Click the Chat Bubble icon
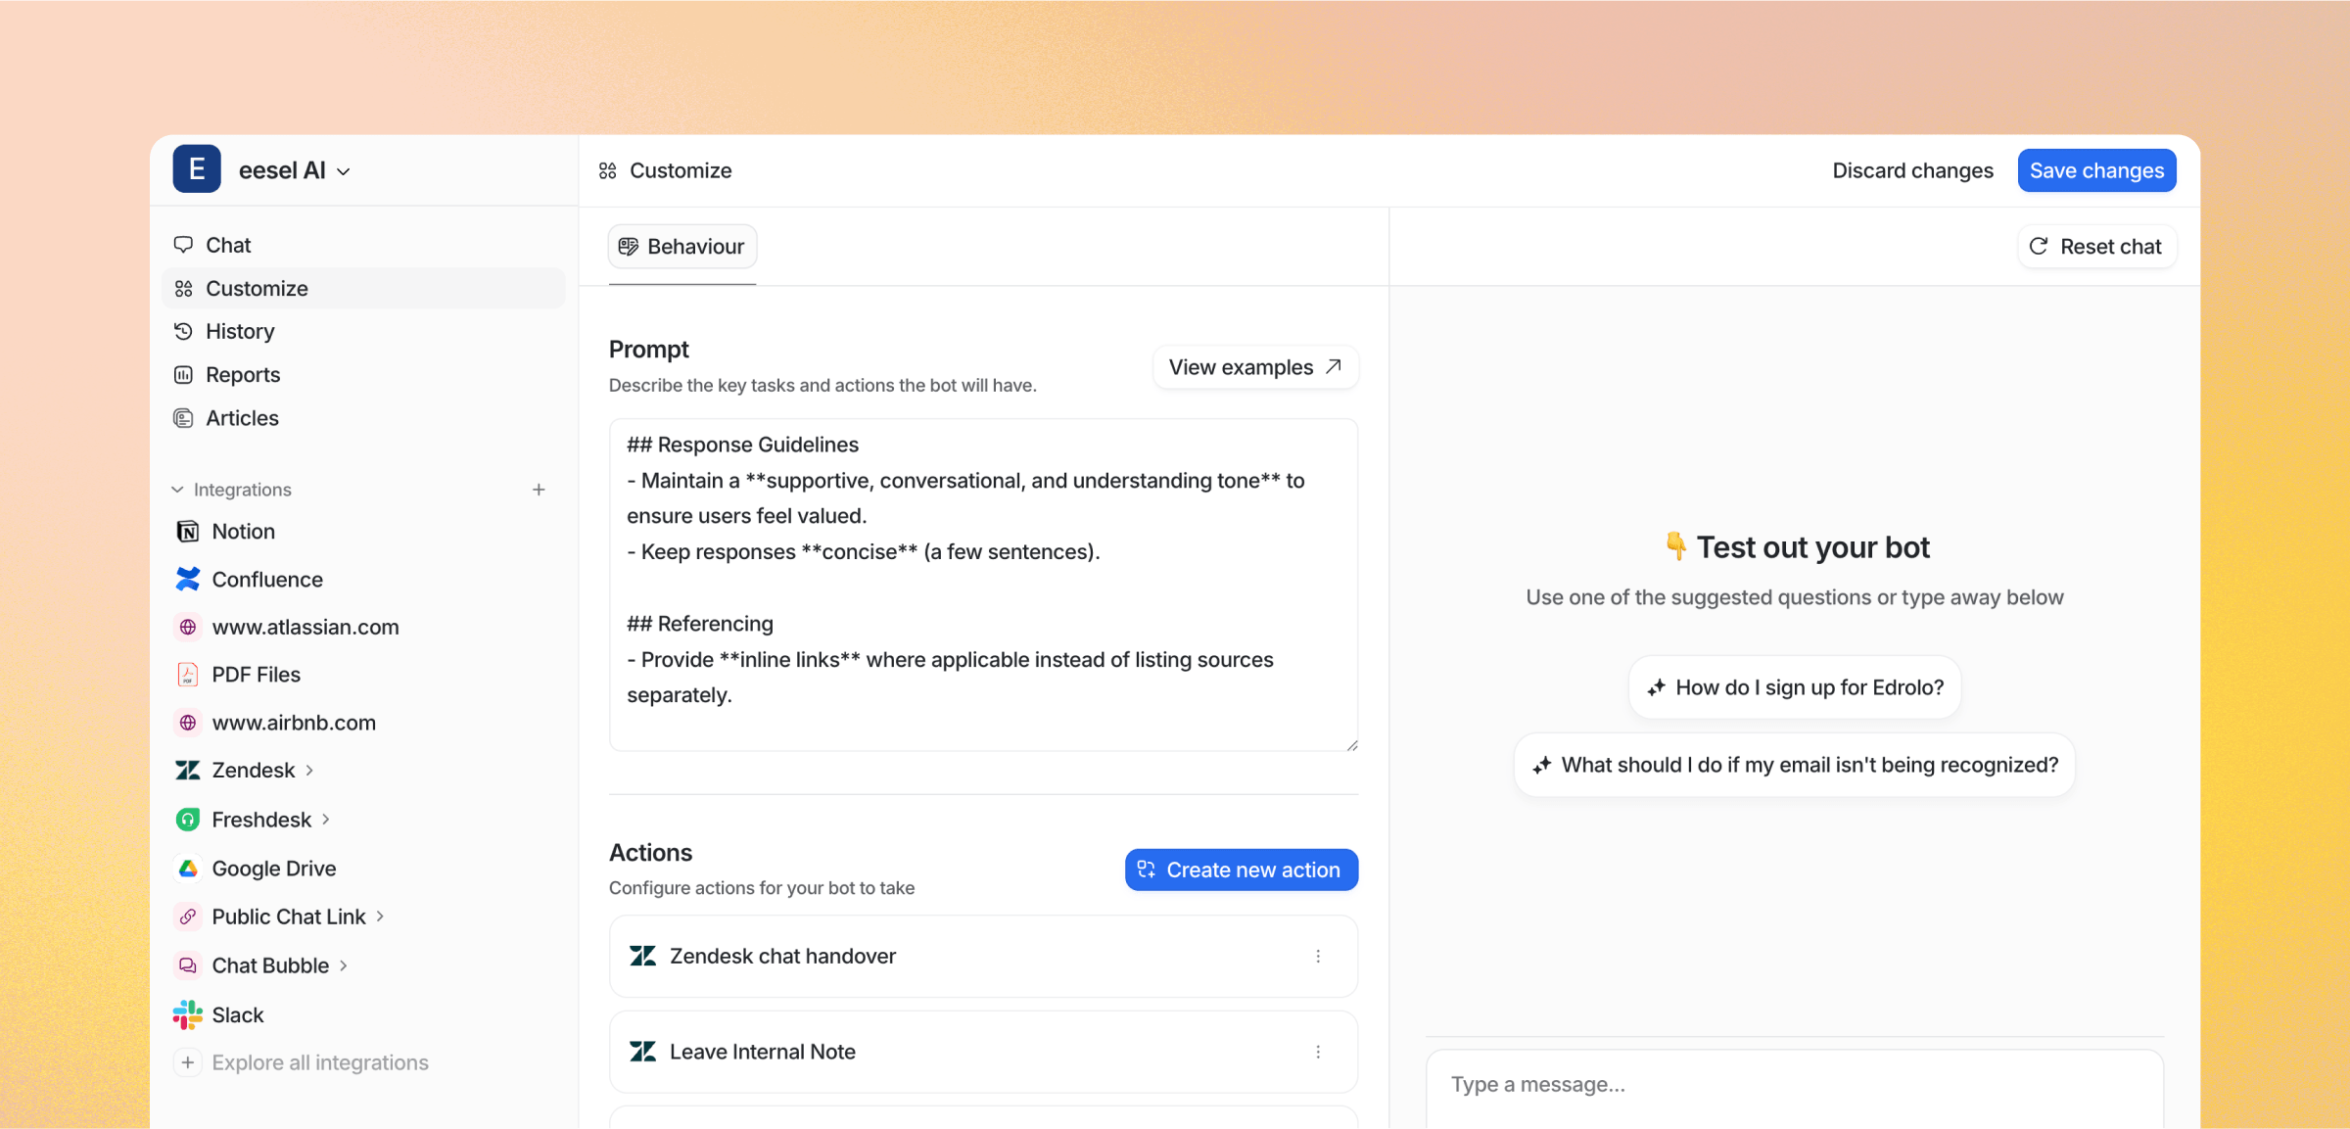The image size is (2350, 1129). (188, 965)
